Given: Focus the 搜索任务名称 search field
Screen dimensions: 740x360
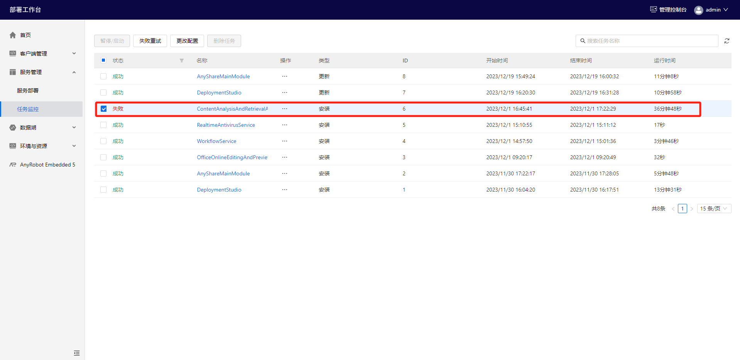Looking at the screenshot, I should [x=647, y=41].
